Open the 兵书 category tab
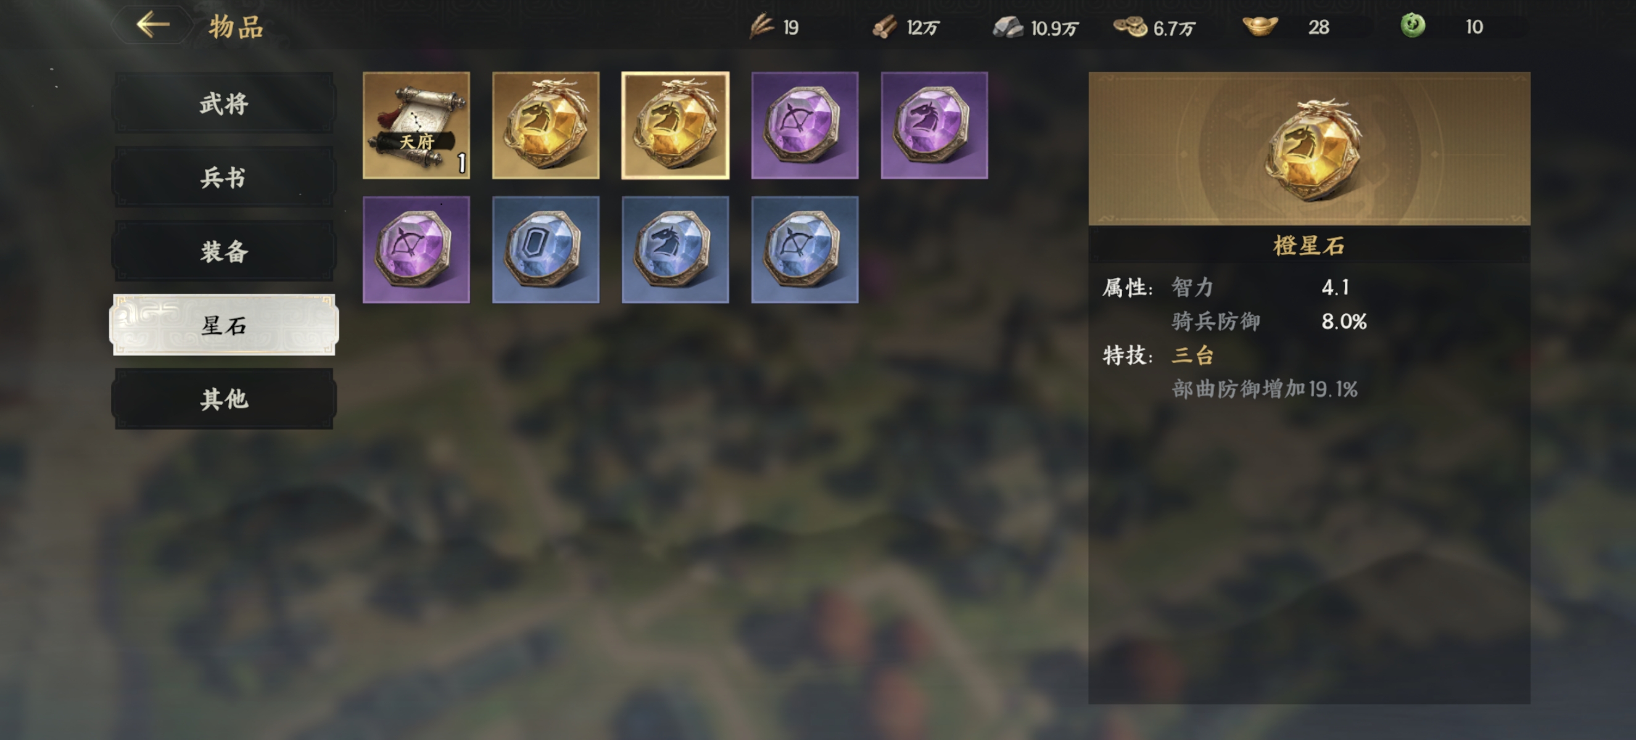The image size is (1636, 740). coord(223,177)
